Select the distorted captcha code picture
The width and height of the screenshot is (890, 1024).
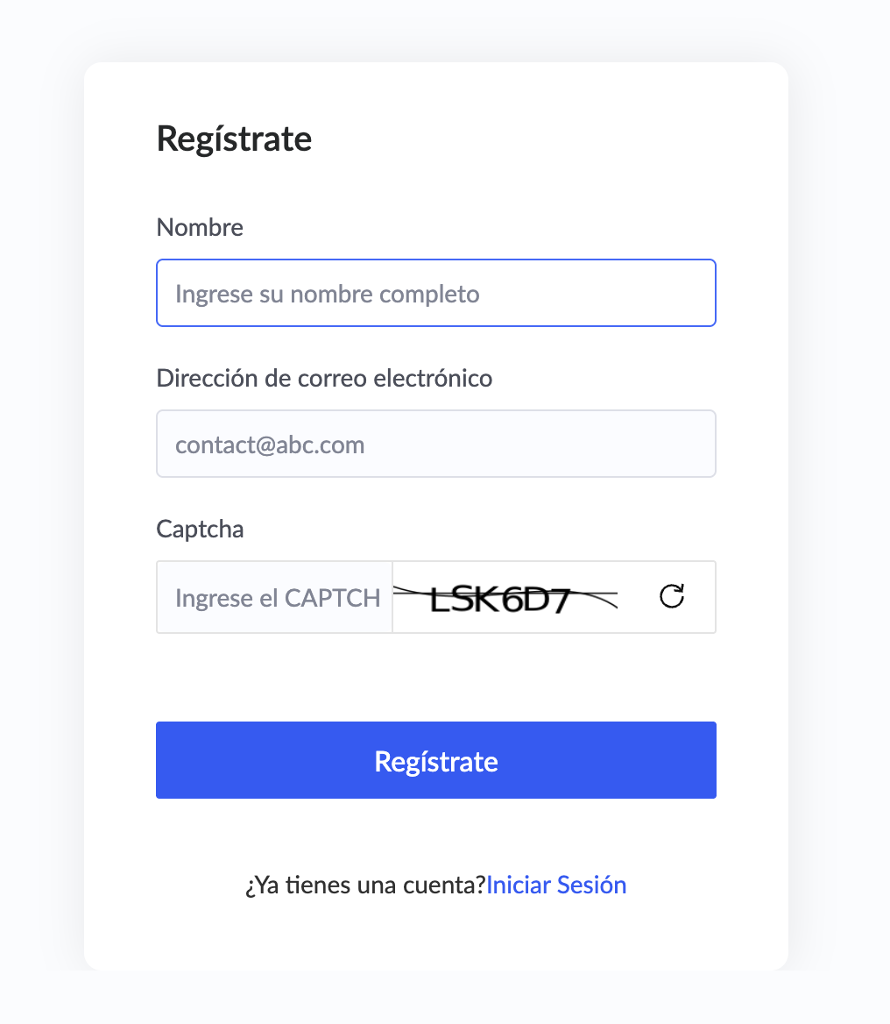[505, 600]
